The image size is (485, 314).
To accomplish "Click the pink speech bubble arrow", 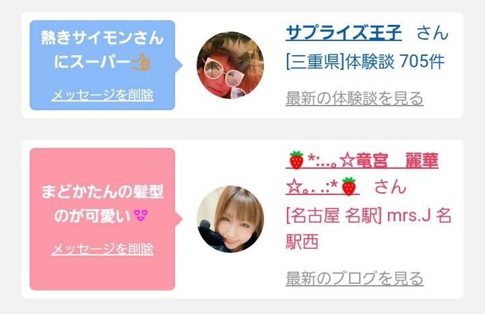I will click(x=179, y=219).
